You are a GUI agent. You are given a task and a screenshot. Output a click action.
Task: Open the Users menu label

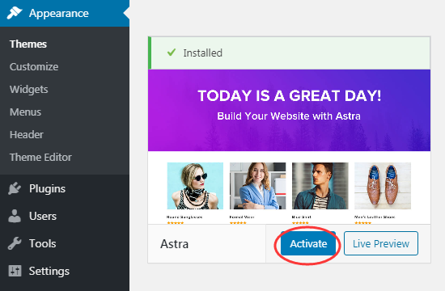[x=43, y=216]
